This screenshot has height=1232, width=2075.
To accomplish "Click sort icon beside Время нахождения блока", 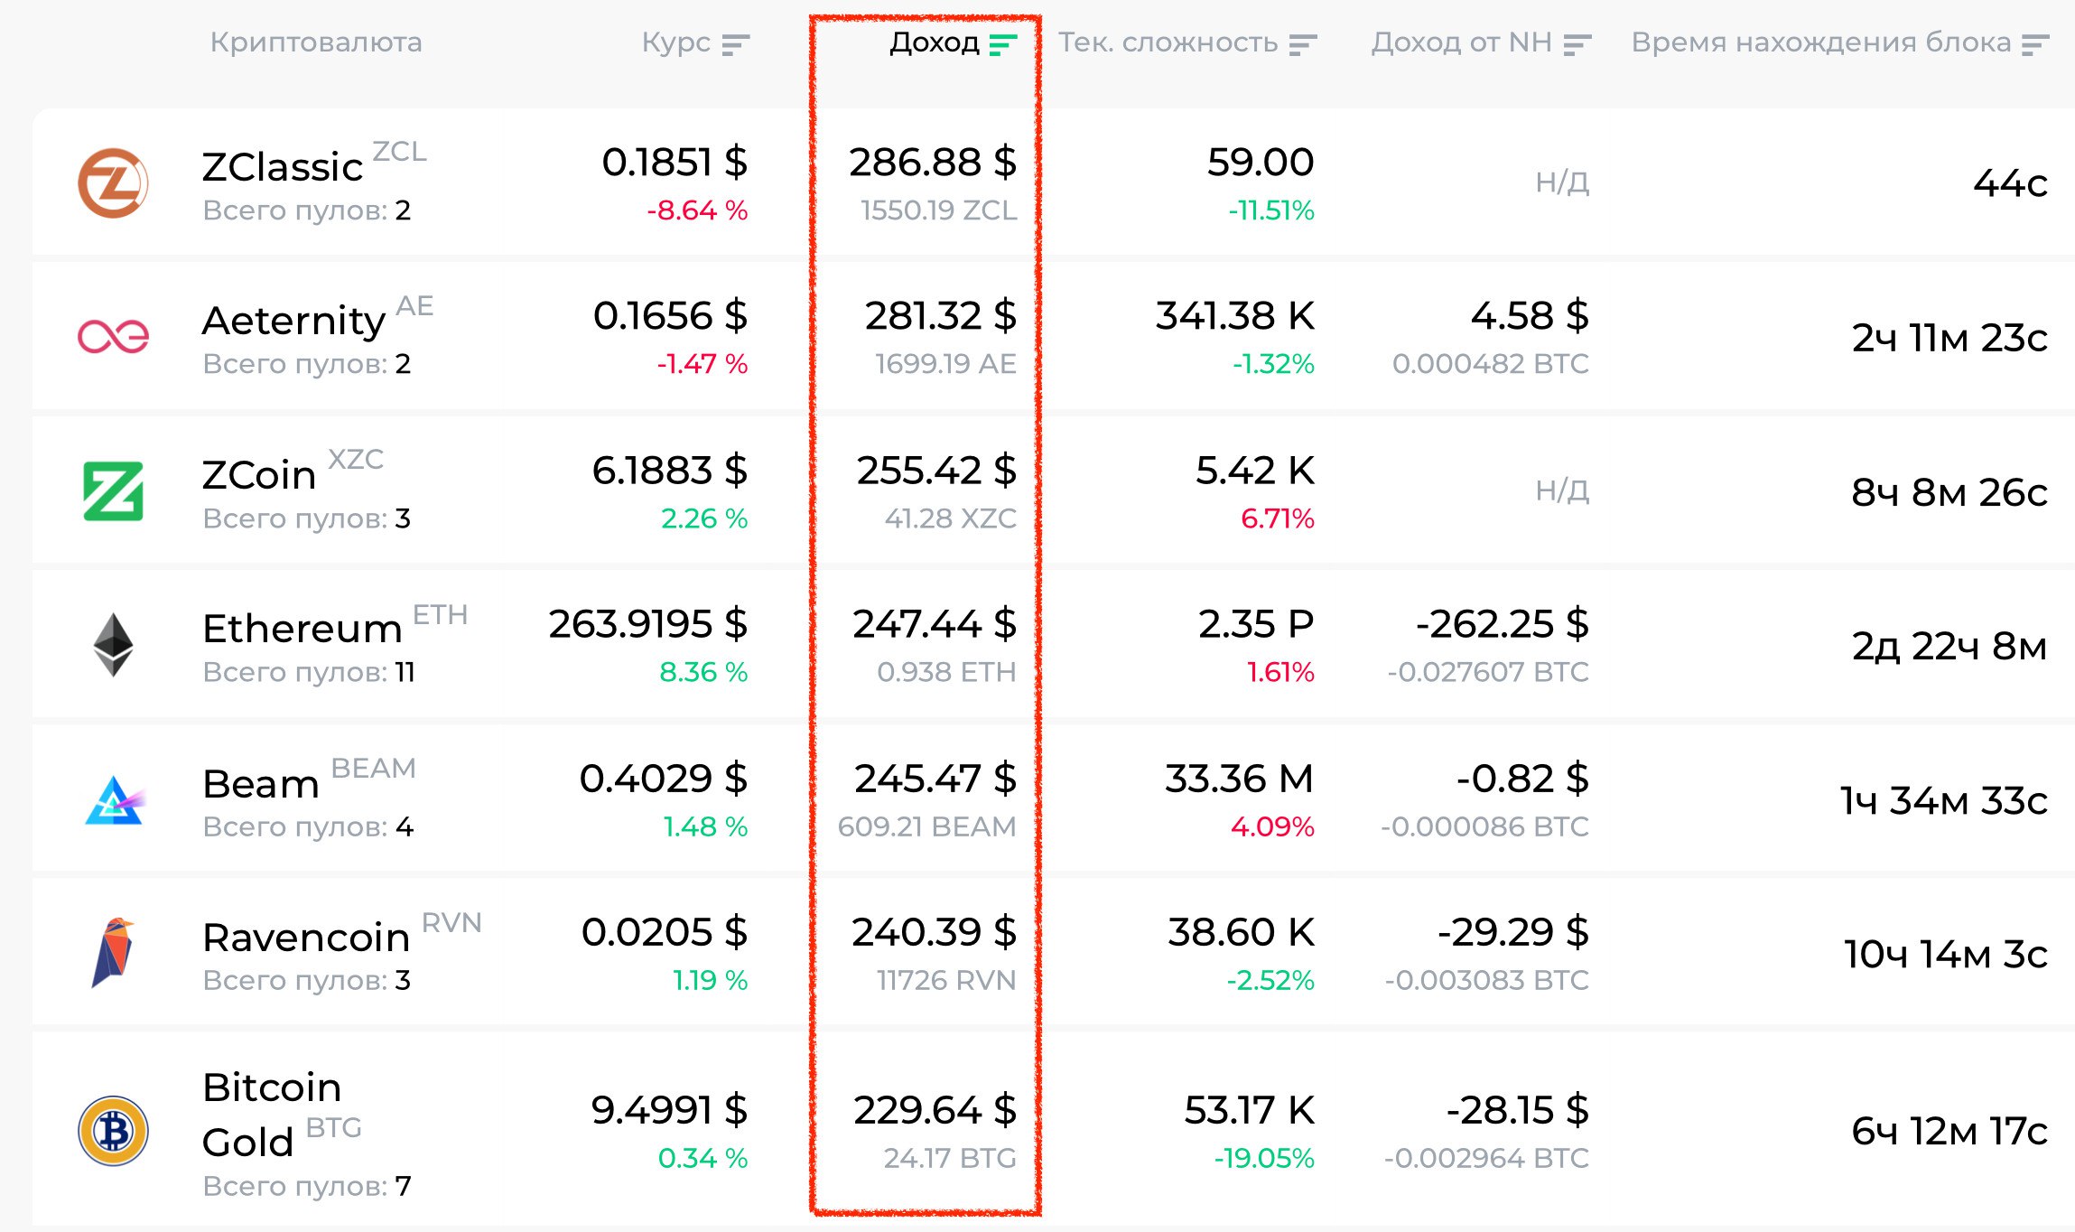I will pyautogui.click(x=2035, y=44).
